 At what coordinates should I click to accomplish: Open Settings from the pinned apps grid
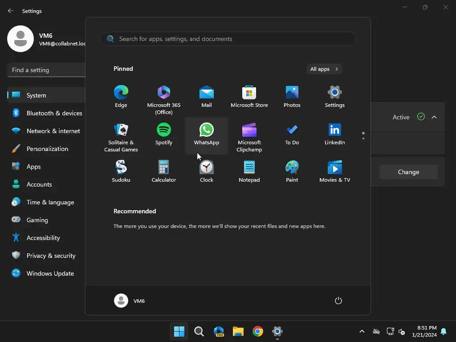pos(335,97)
